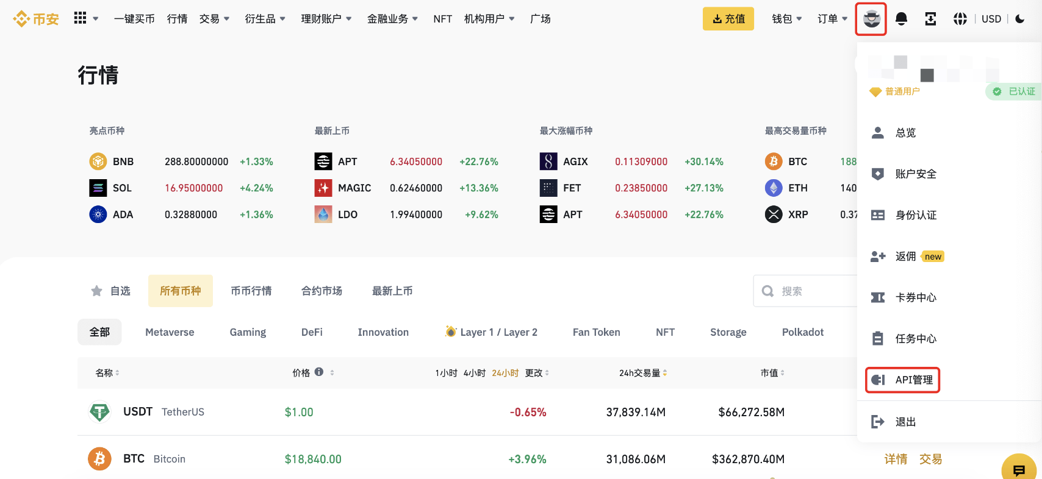Screen dimensions: 1042x479
Task: Switch to the 自选 favorites tab
Action: tap(110, 291)
